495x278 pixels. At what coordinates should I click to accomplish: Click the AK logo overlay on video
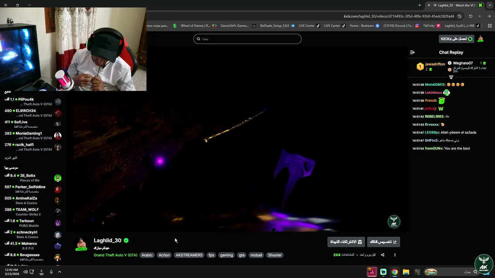[394, 222]
